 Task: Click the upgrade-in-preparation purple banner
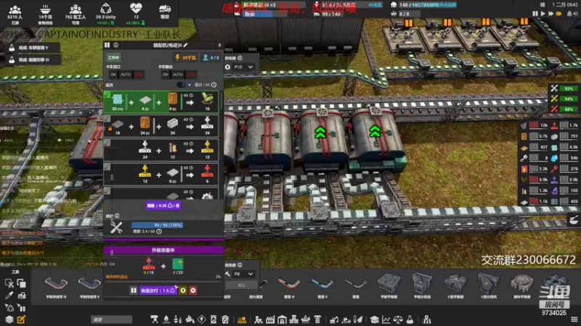163,250
